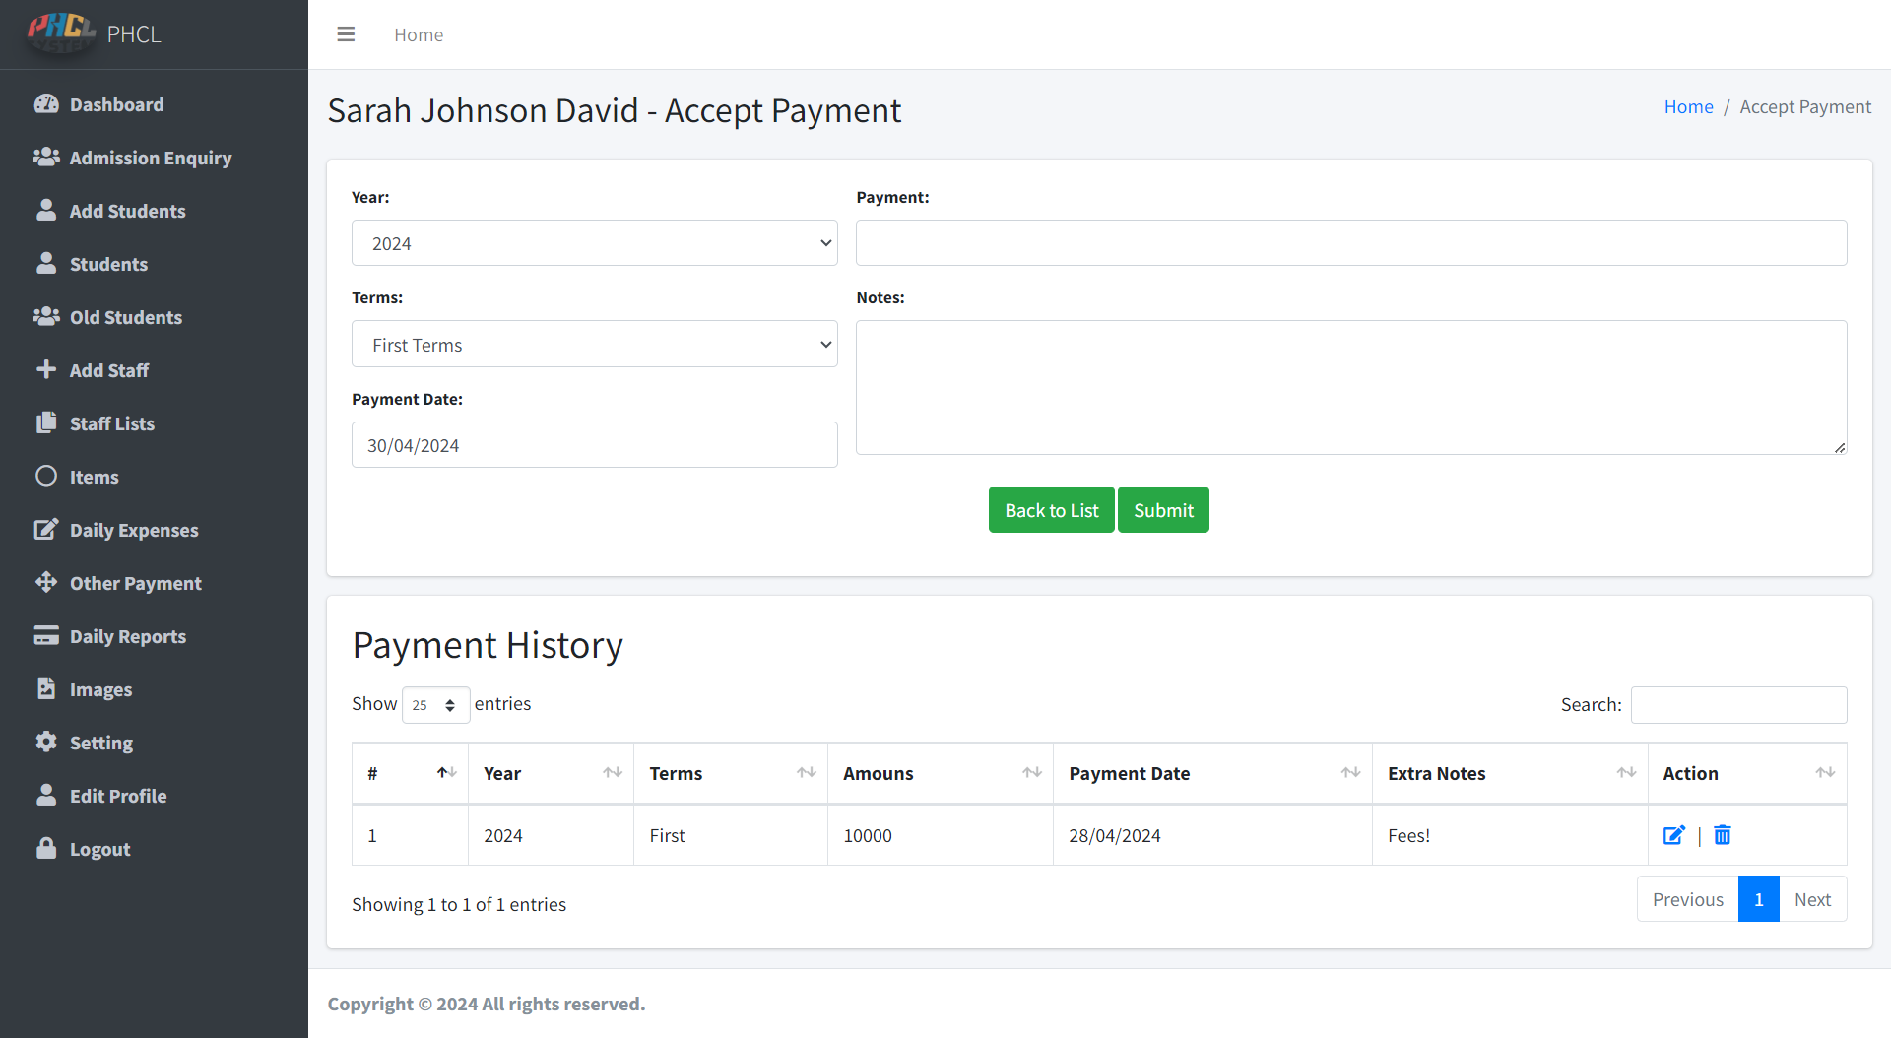Viewport: 1891px width, 1039px height.
Task: Click the edit icon for payment row 1
Action: pyautogui.click(x=1673, y=835)
